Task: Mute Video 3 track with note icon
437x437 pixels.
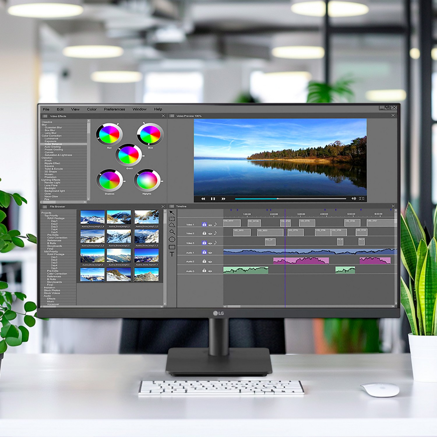Action: [x=215, y=242]
